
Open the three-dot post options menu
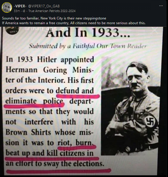coord(161,6)
